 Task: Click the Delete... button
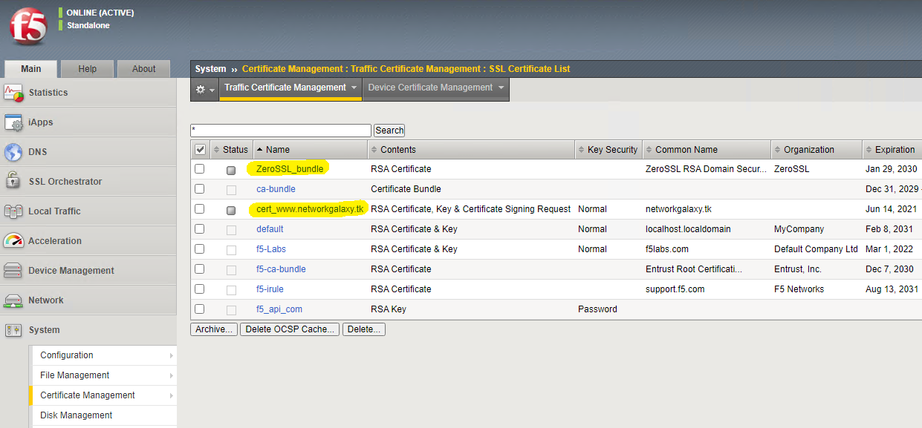click(x=364, y=329)
